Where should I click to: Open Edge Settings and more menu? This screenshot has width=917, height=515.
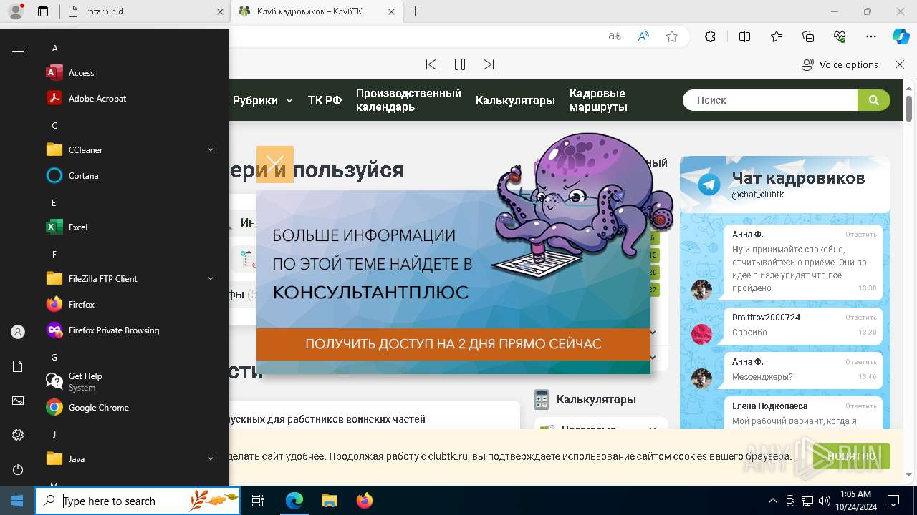click(871, 36)
